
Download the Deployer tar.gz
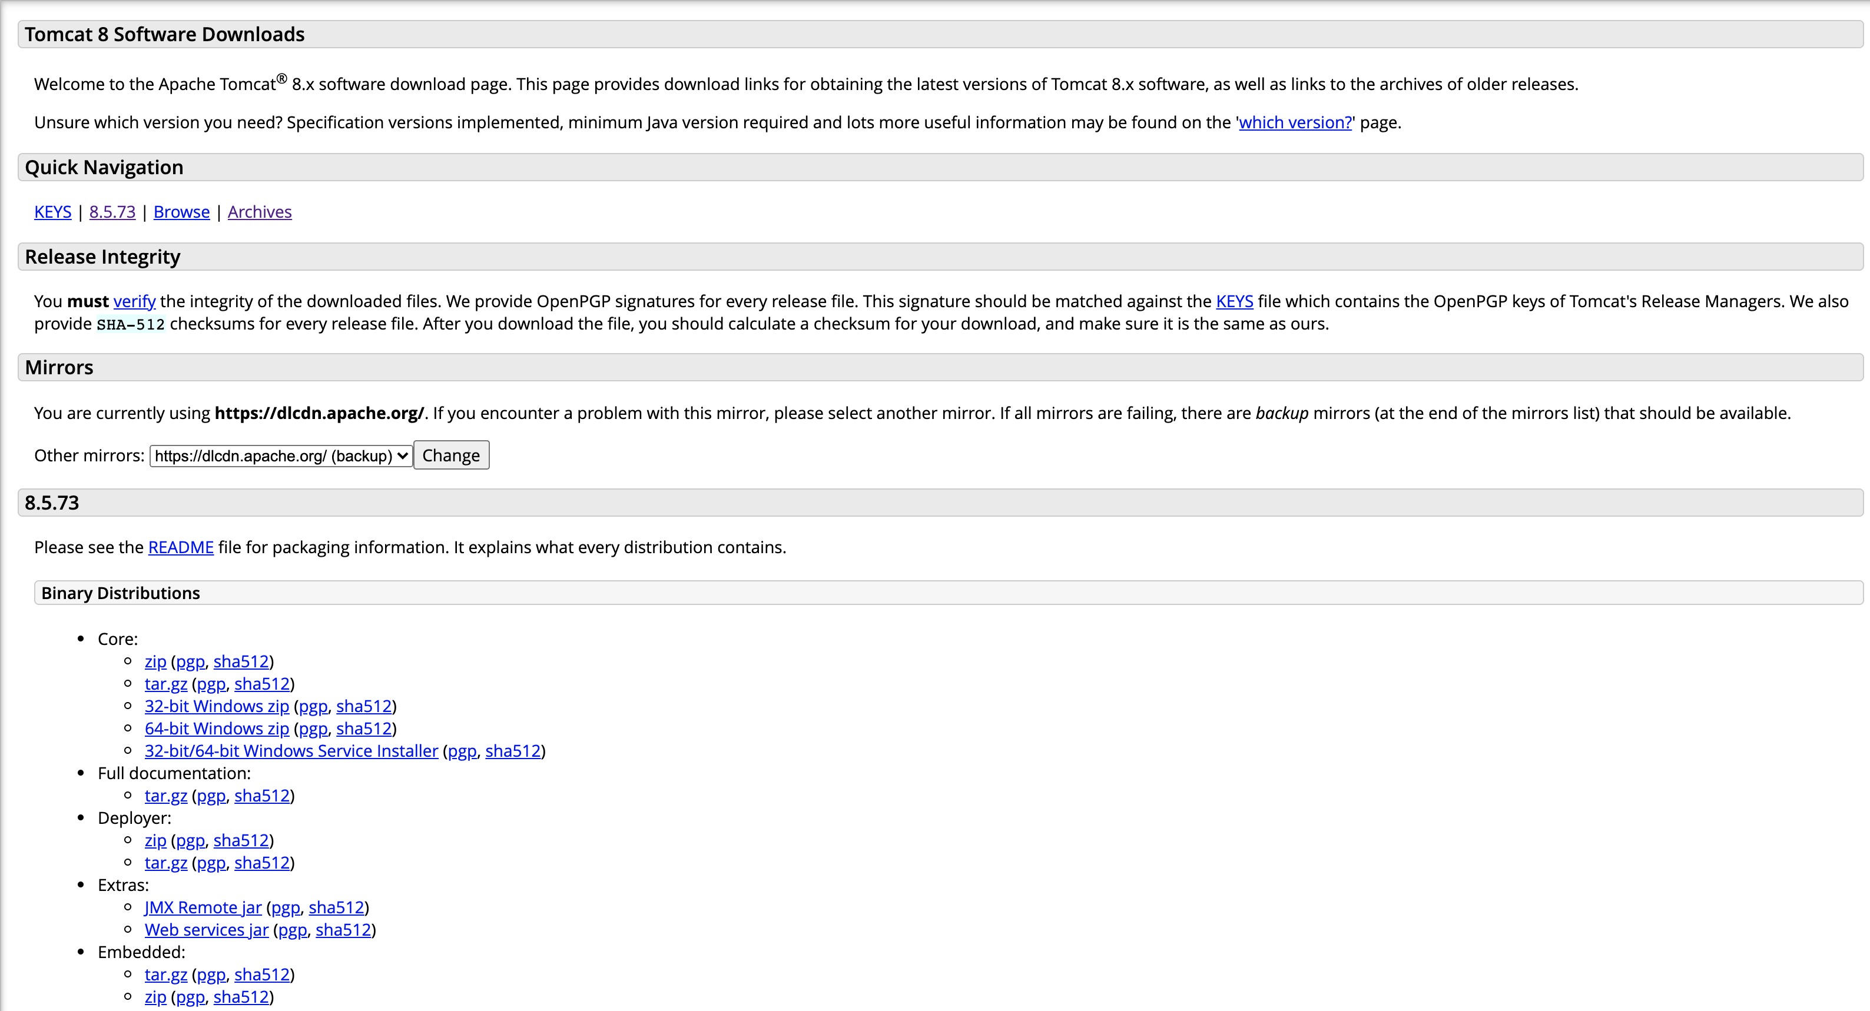coord(165,863)
